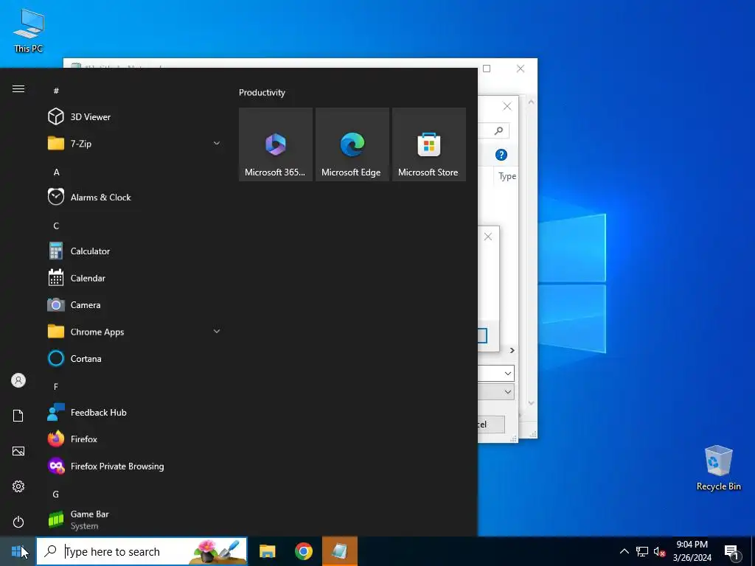Open the Microsoft Edge tile

[x=352, y=144]
